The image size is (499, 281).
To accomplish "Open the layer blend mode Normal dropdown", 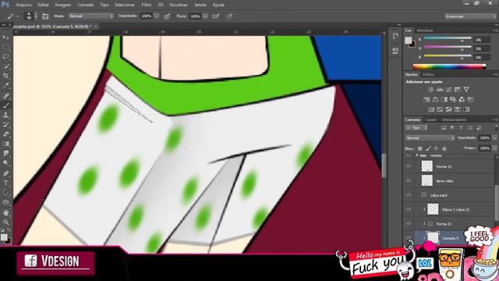I will (430, 138).
